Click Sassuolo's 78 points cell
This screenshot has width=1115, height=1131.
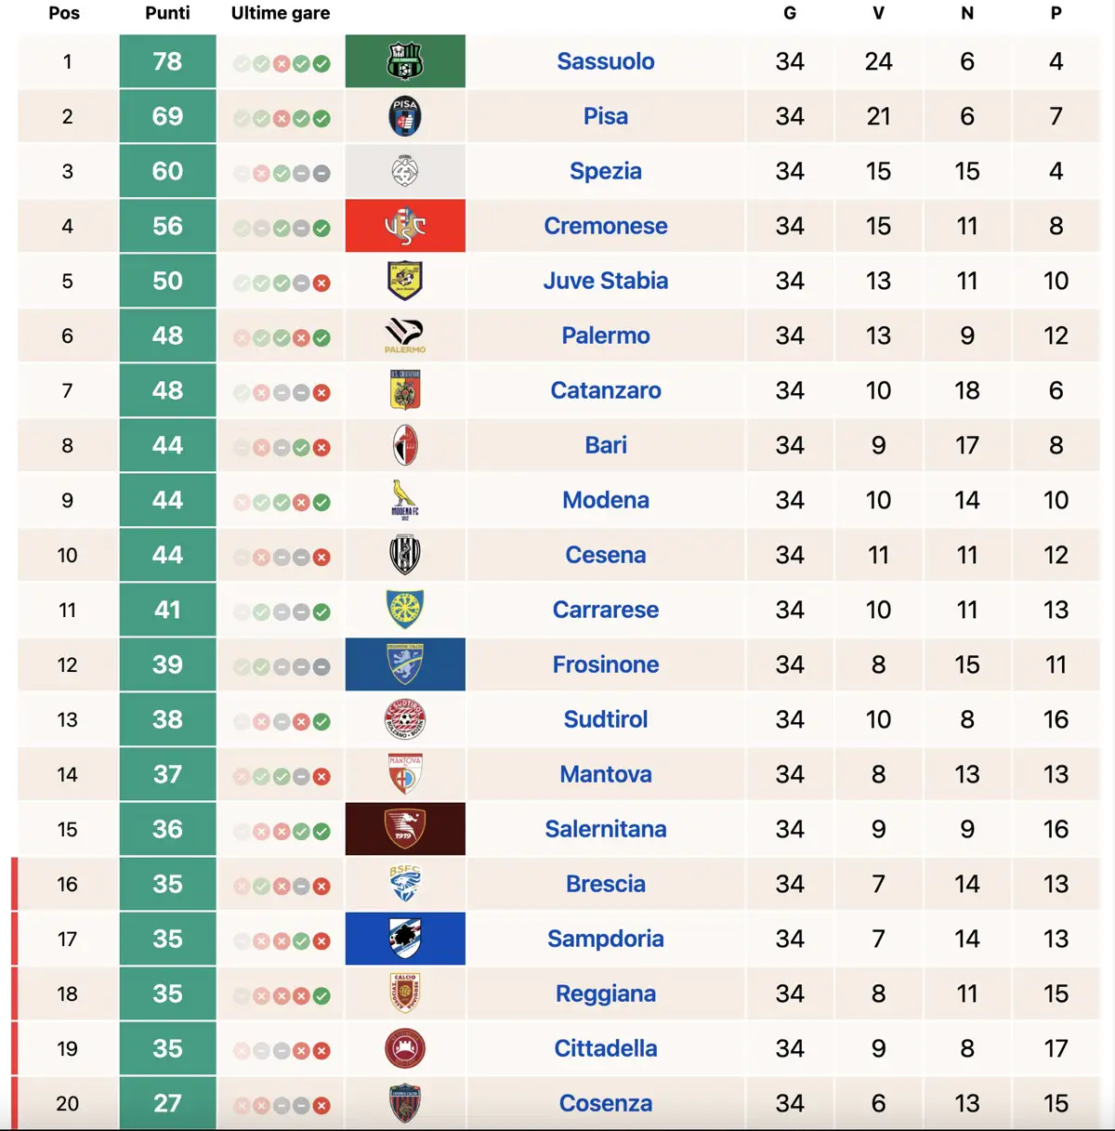pyautogui.click(x=167, y=61)
